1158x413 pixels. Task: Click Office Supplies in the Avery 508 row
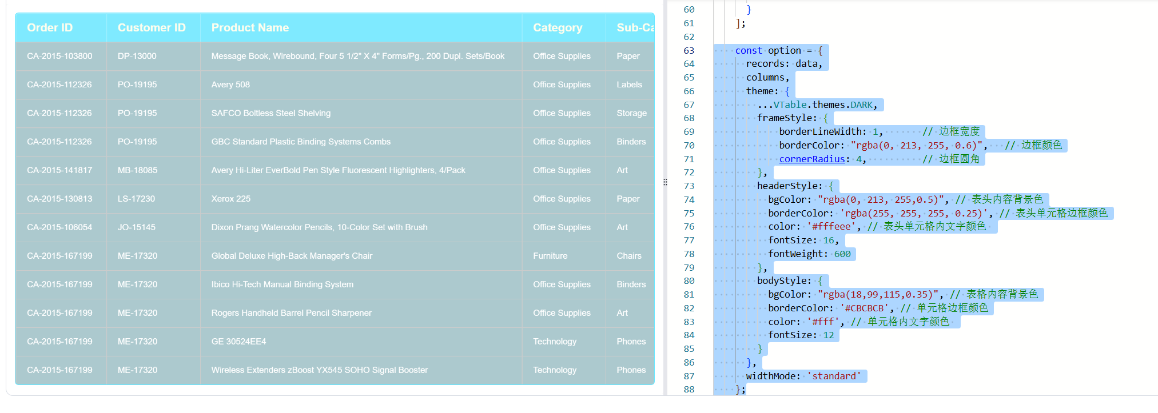(563, 85)
